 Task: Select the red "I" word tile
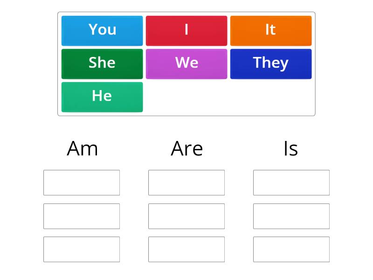186,30
